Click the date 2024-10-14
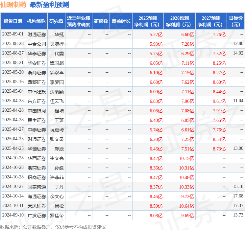Screen dimensions: 245x230 (x=13, y=196)
